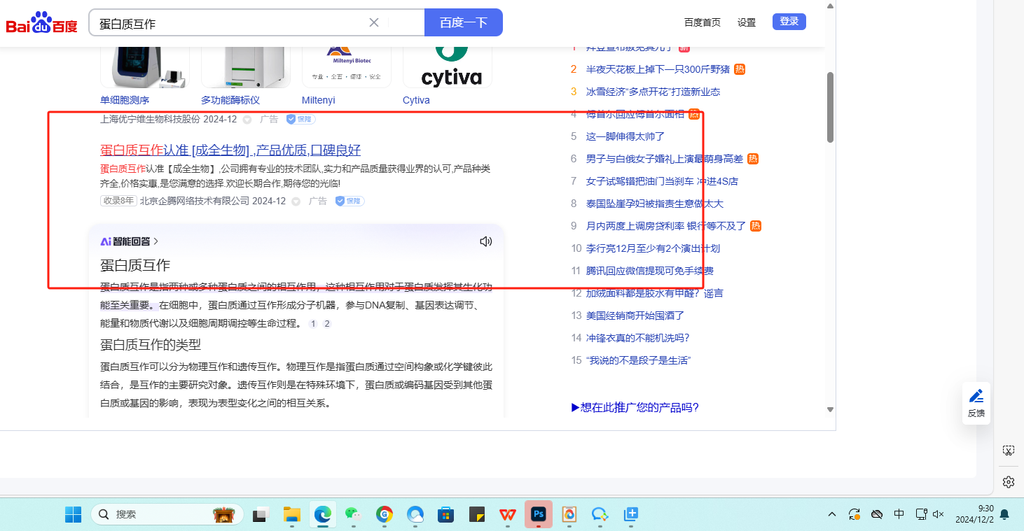Open Photoshop from the taskbar
Screen dimensions: 1024x531
pos(539,514)
